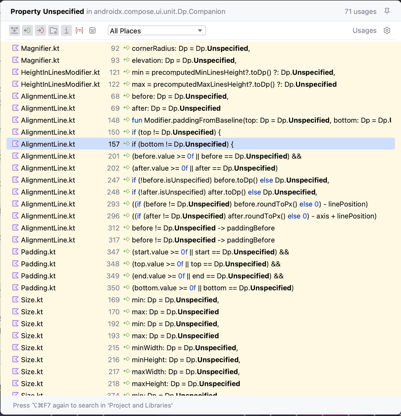Select AlignmentLine.kt line 317 usage
This screenshot has height=416, width=401.
(200, 240)
